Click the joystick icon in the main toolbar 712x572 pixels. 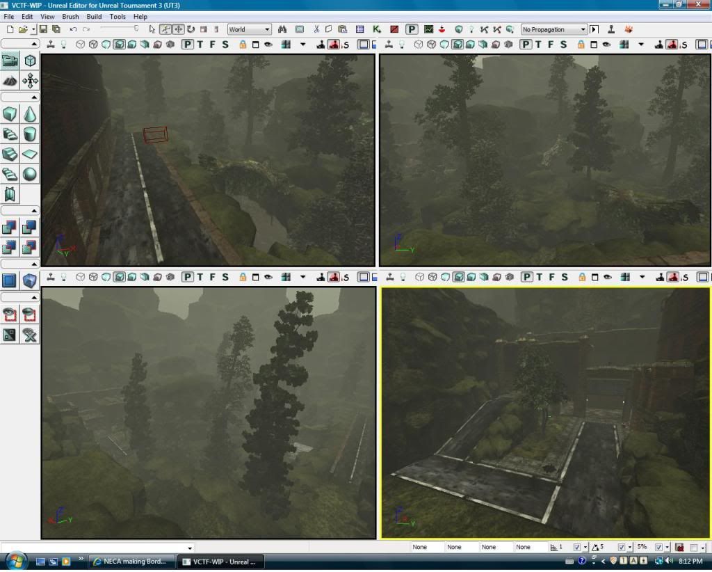pos(611,29)
